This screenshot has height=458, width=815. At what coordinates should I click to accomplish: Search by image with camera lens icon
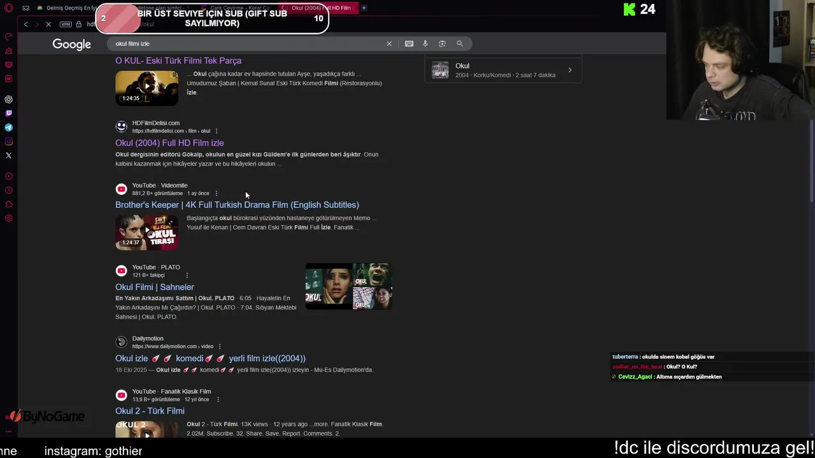(442, 44)
